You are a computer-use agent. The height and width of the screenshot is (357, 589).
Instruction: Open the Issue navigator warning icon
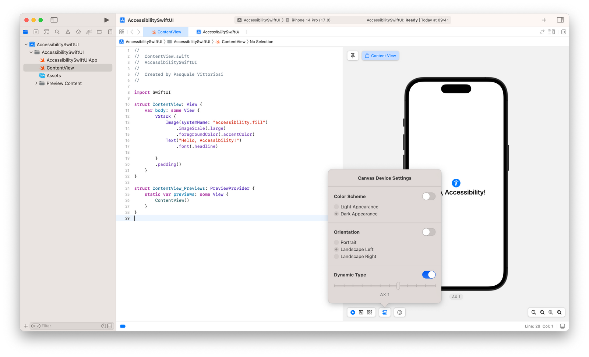tap(68, 32)
